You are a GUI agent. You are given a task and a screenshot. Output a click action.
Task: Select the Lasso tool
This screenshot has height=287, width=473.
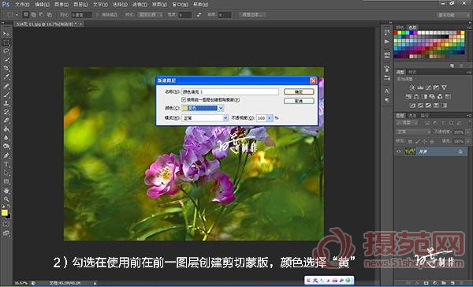[x=6, y=51]
